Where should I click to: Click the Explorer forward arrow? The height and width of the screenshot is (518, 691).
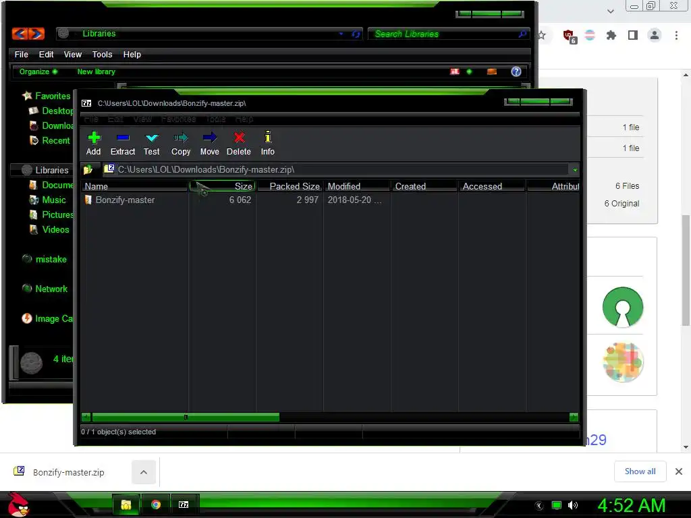click(x=36, y=34)
